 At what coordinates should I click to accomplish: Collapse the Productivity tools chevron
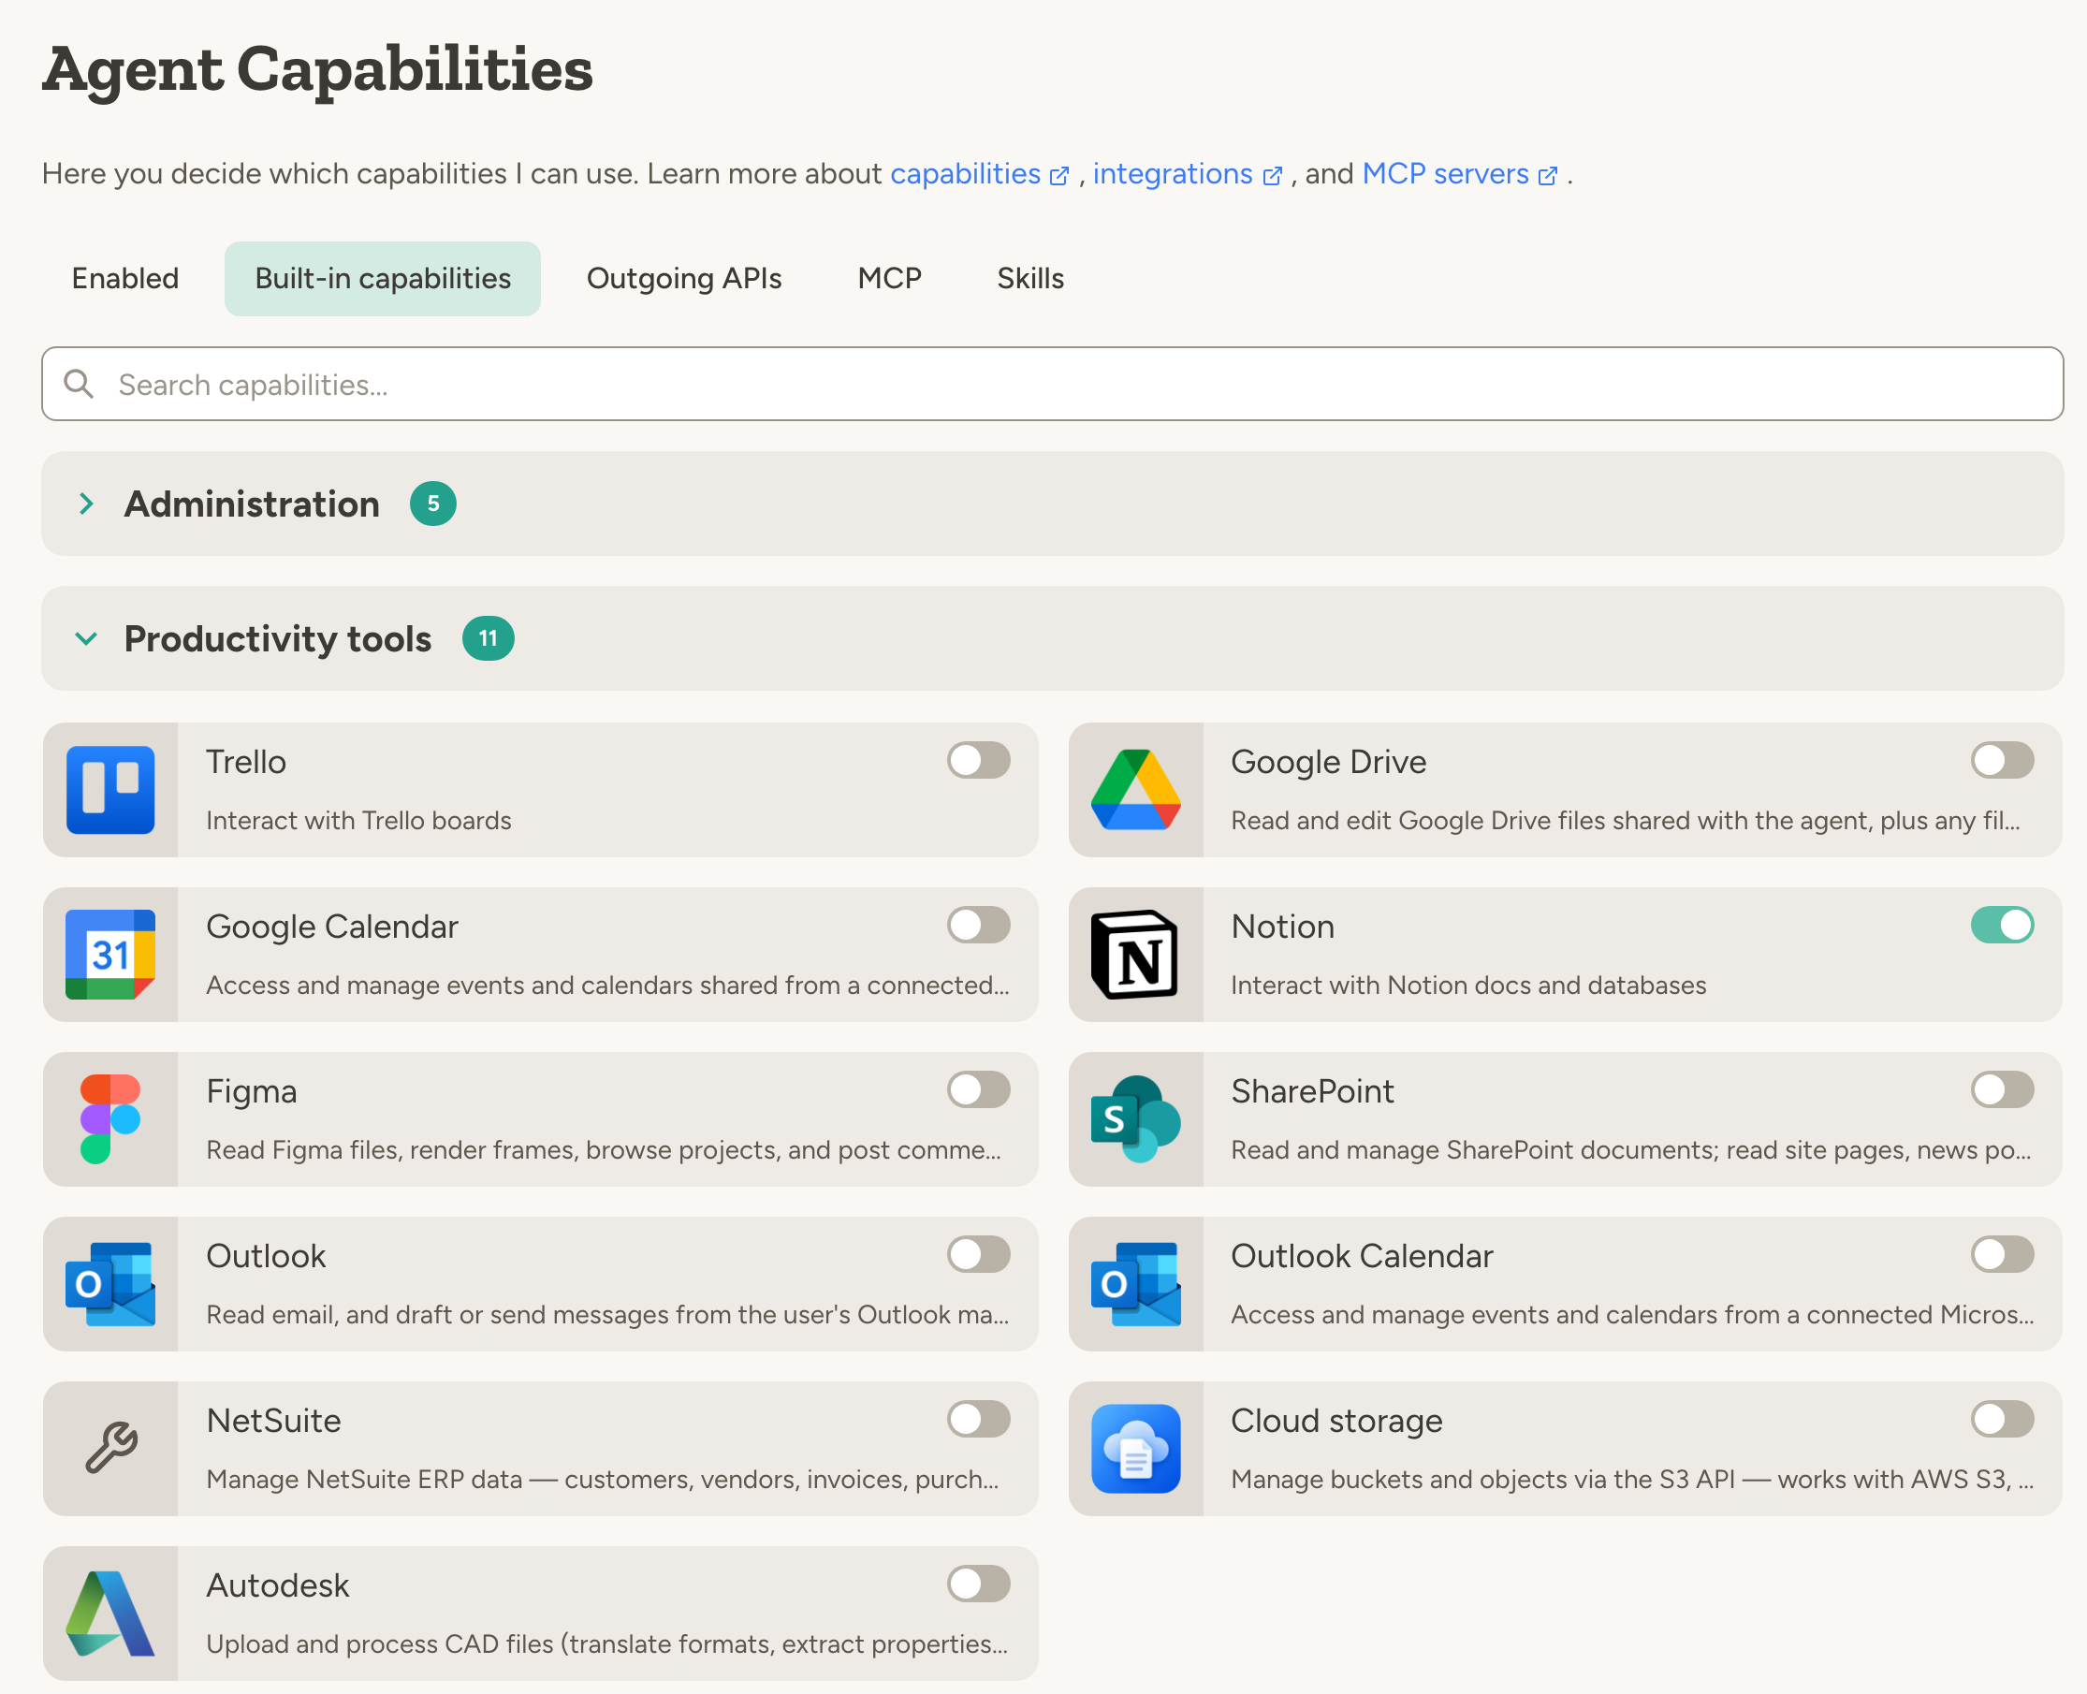(x=86, y=638)
